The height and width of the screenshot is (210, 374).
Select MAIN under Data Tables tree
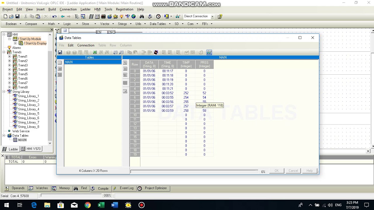[x=22, y=140]
